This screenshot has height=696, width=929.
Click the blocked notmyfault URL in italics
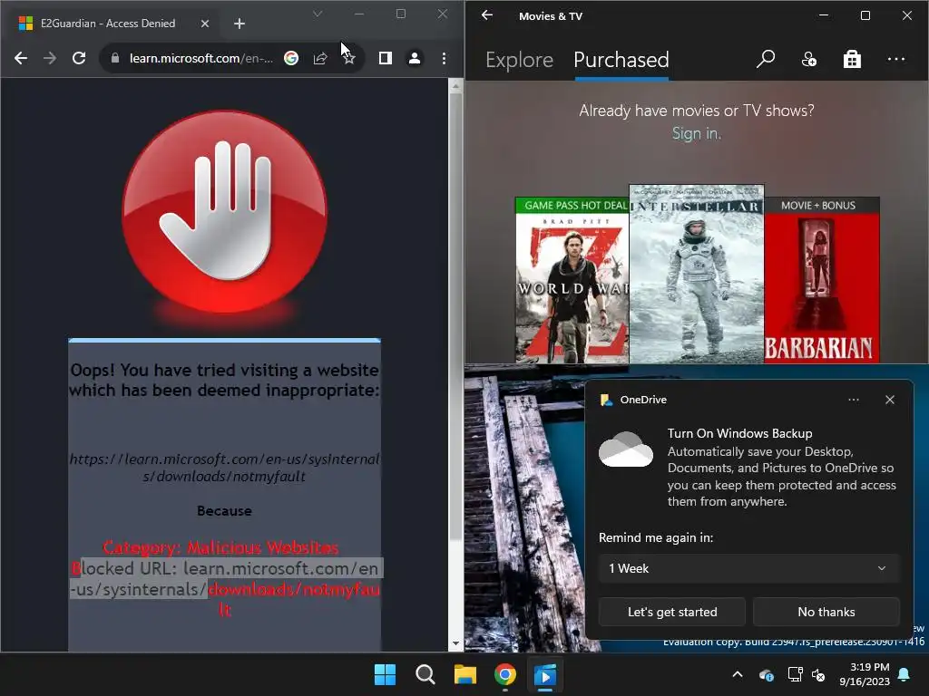(225, 468)
